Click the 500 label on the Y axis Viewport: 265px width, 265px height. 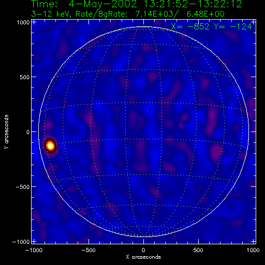point(25,77)
